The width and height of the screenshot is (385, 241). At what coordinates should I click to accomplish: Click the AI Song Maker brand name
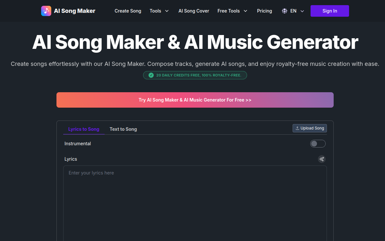click(75, 11)
